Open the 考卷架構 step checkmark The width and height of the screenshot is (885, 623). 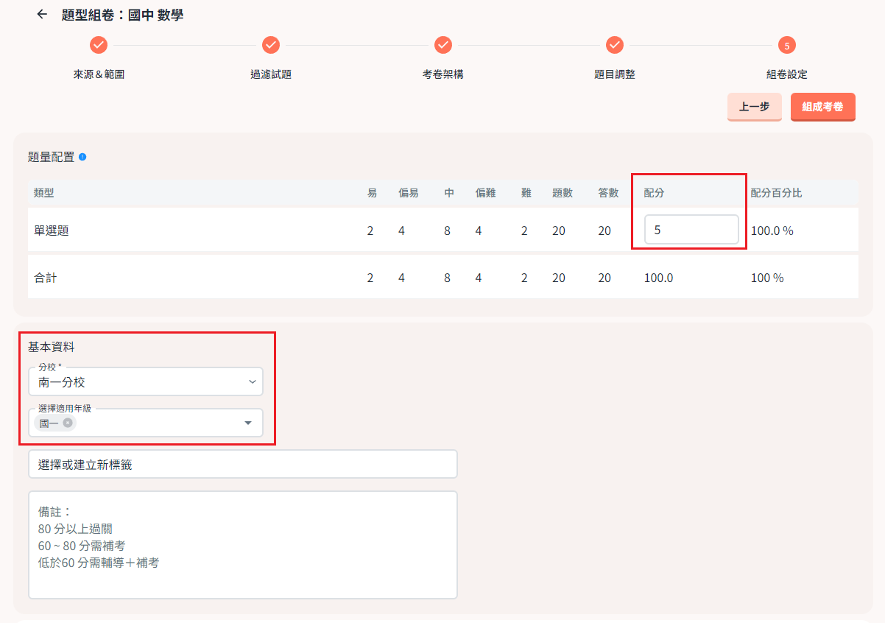pyautogui.click(x=443, y=45)
